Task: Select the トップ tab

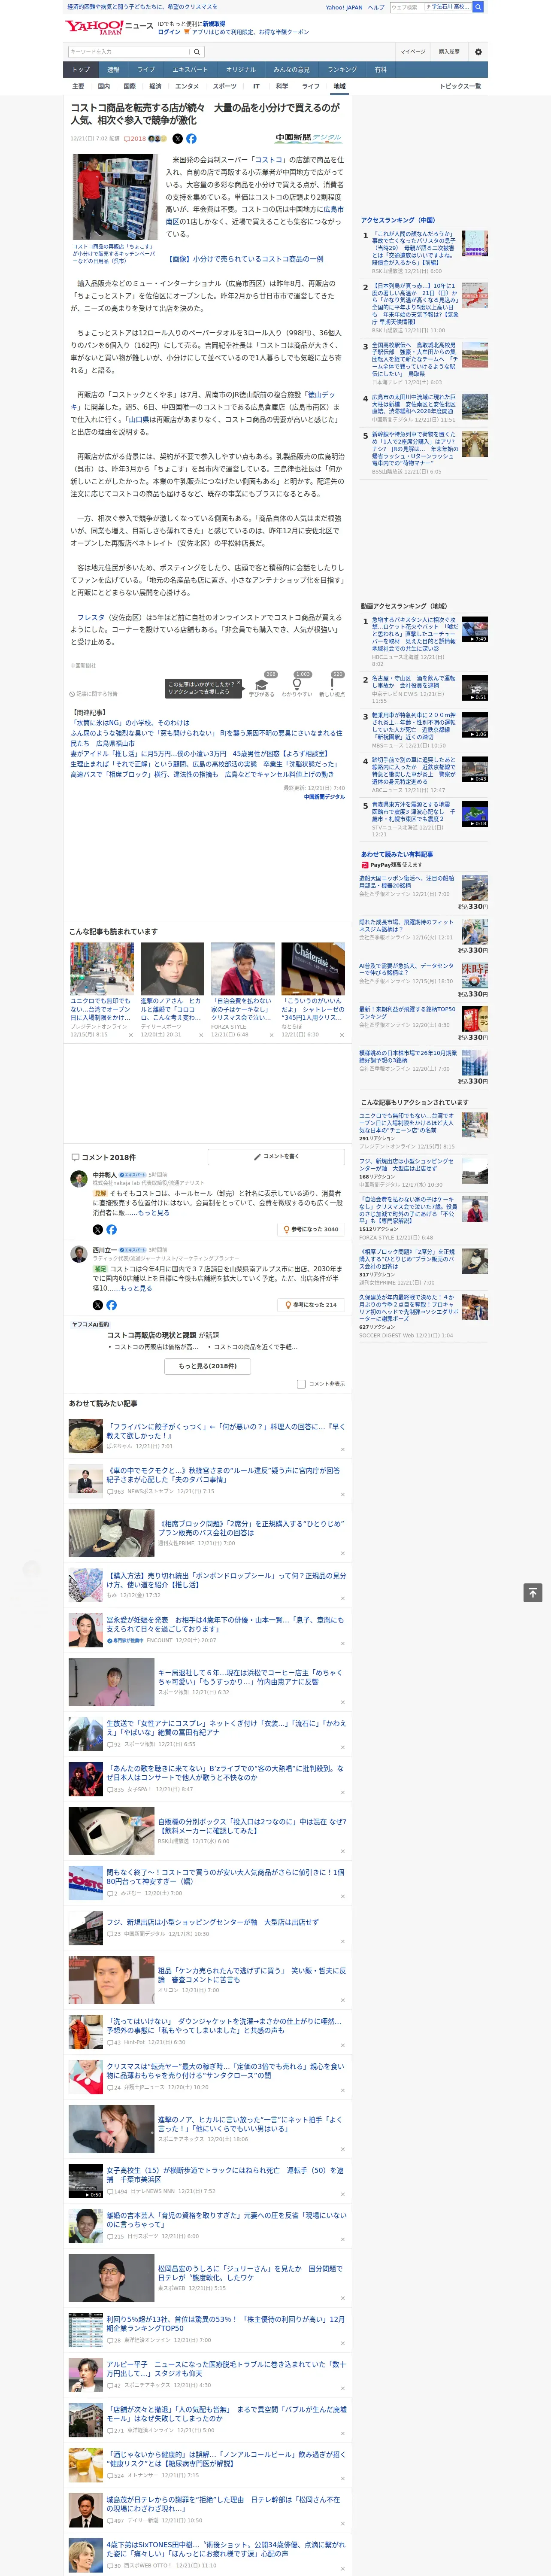Action: point(81,70)
